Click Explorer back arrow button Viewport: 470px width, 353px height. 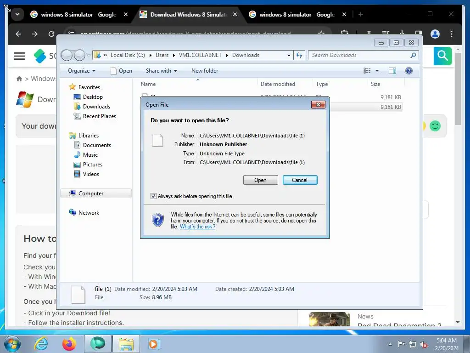pos(67,55)
